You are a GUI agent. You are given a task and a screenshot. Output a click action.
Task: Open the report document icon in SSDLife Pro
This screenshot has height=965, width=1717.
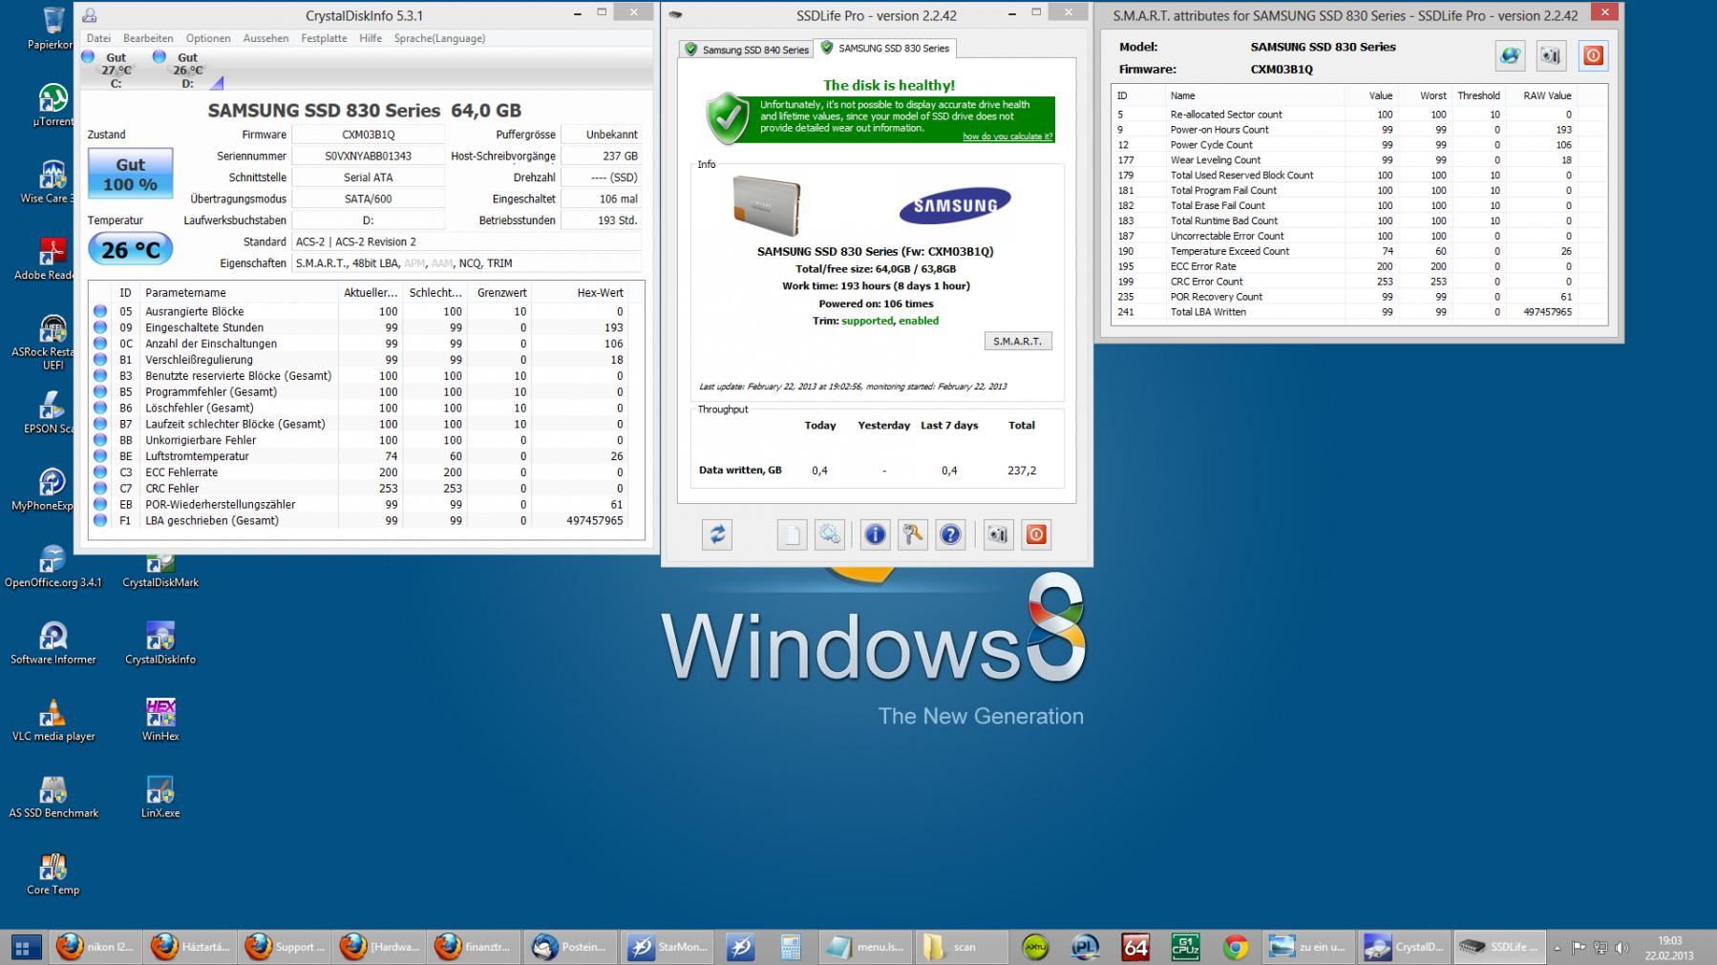(x=792, y=535)
